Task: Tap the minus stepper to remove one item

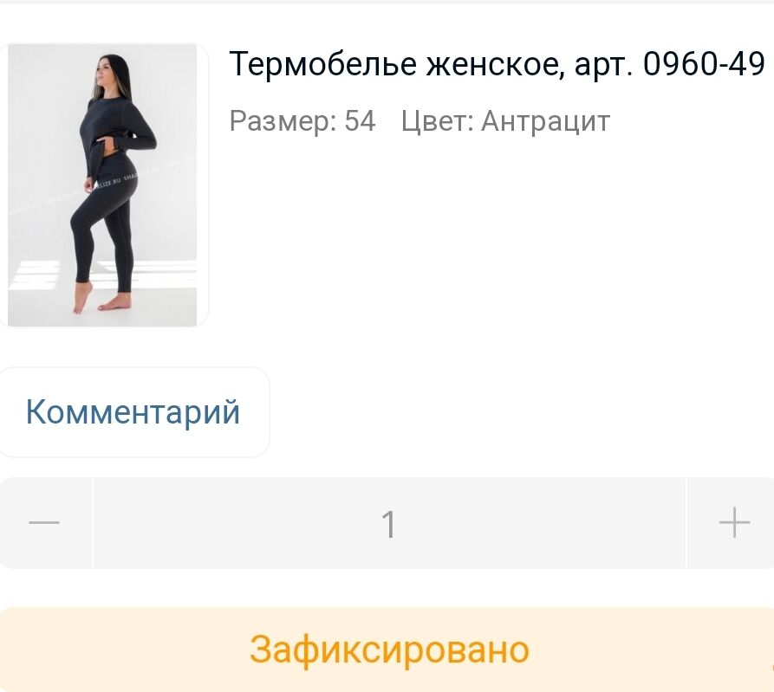Action: pyautogui.click(x=44, y=522)
